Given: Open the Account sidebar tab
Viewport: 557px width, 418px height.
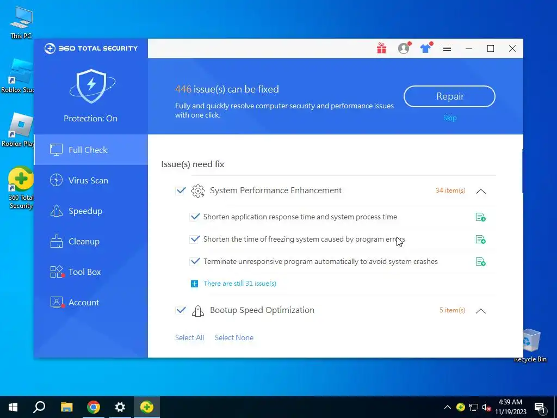Looking at the screenshot, I should point(91,303).
